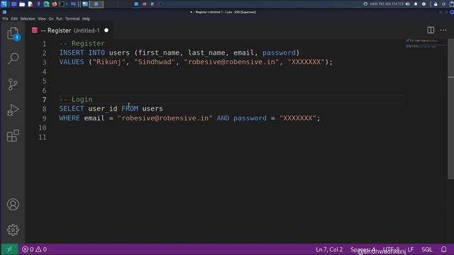Click the Kali application menu dragon icon

(x=4, y=4)
